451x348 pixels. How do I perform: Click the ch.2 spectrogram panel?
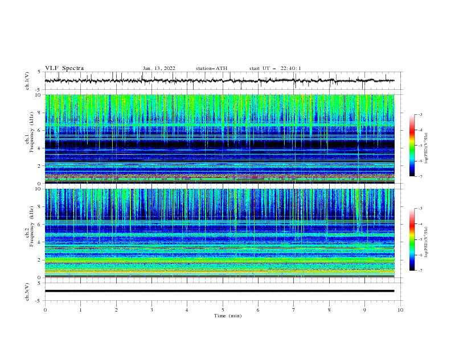click(x=220, y=233)
